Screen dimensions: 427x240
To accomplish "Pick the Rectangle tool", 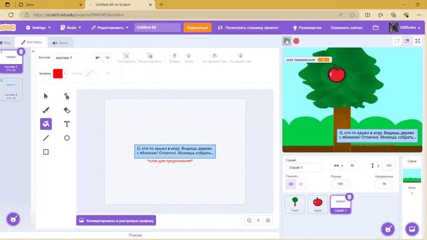I will pos(46,152).
